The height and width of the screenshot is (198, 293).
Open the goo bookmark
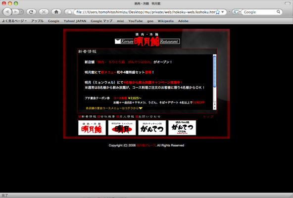(x=150, y=21)
